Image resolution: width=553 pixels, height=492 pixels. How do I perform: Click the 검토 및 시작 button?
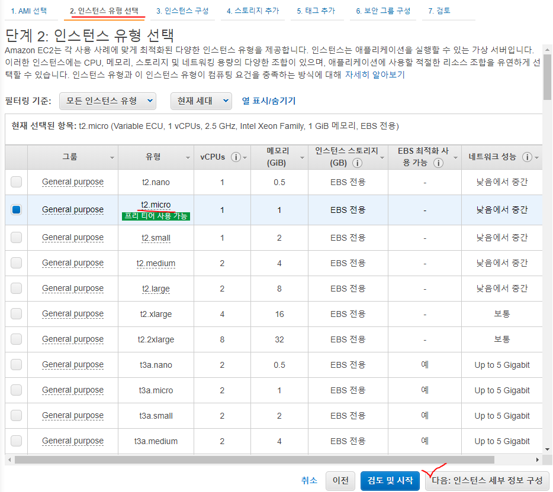pyautogui.click(x=390, y=481)
